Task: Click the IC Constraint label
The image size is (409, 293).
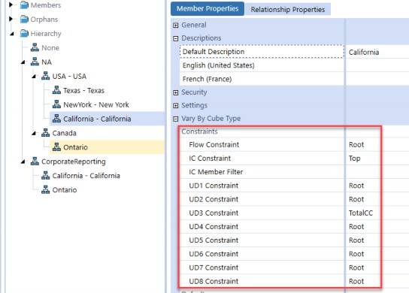Action: (x=210, y=159)
